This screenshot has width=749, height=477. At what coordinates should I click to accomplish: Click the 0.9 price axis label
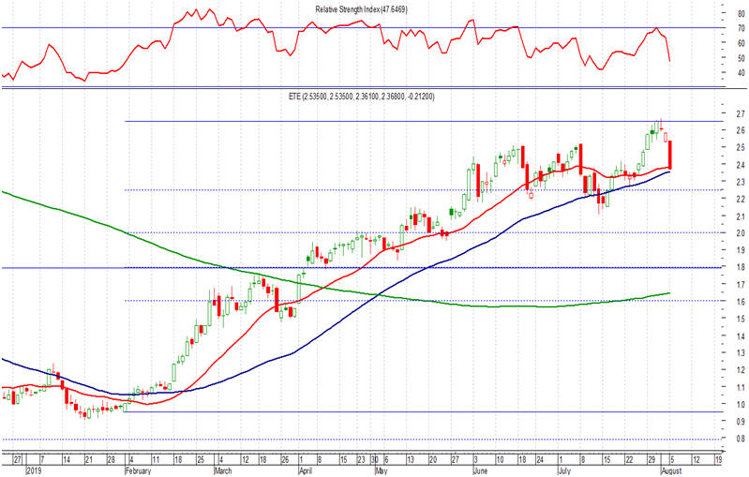741,422
